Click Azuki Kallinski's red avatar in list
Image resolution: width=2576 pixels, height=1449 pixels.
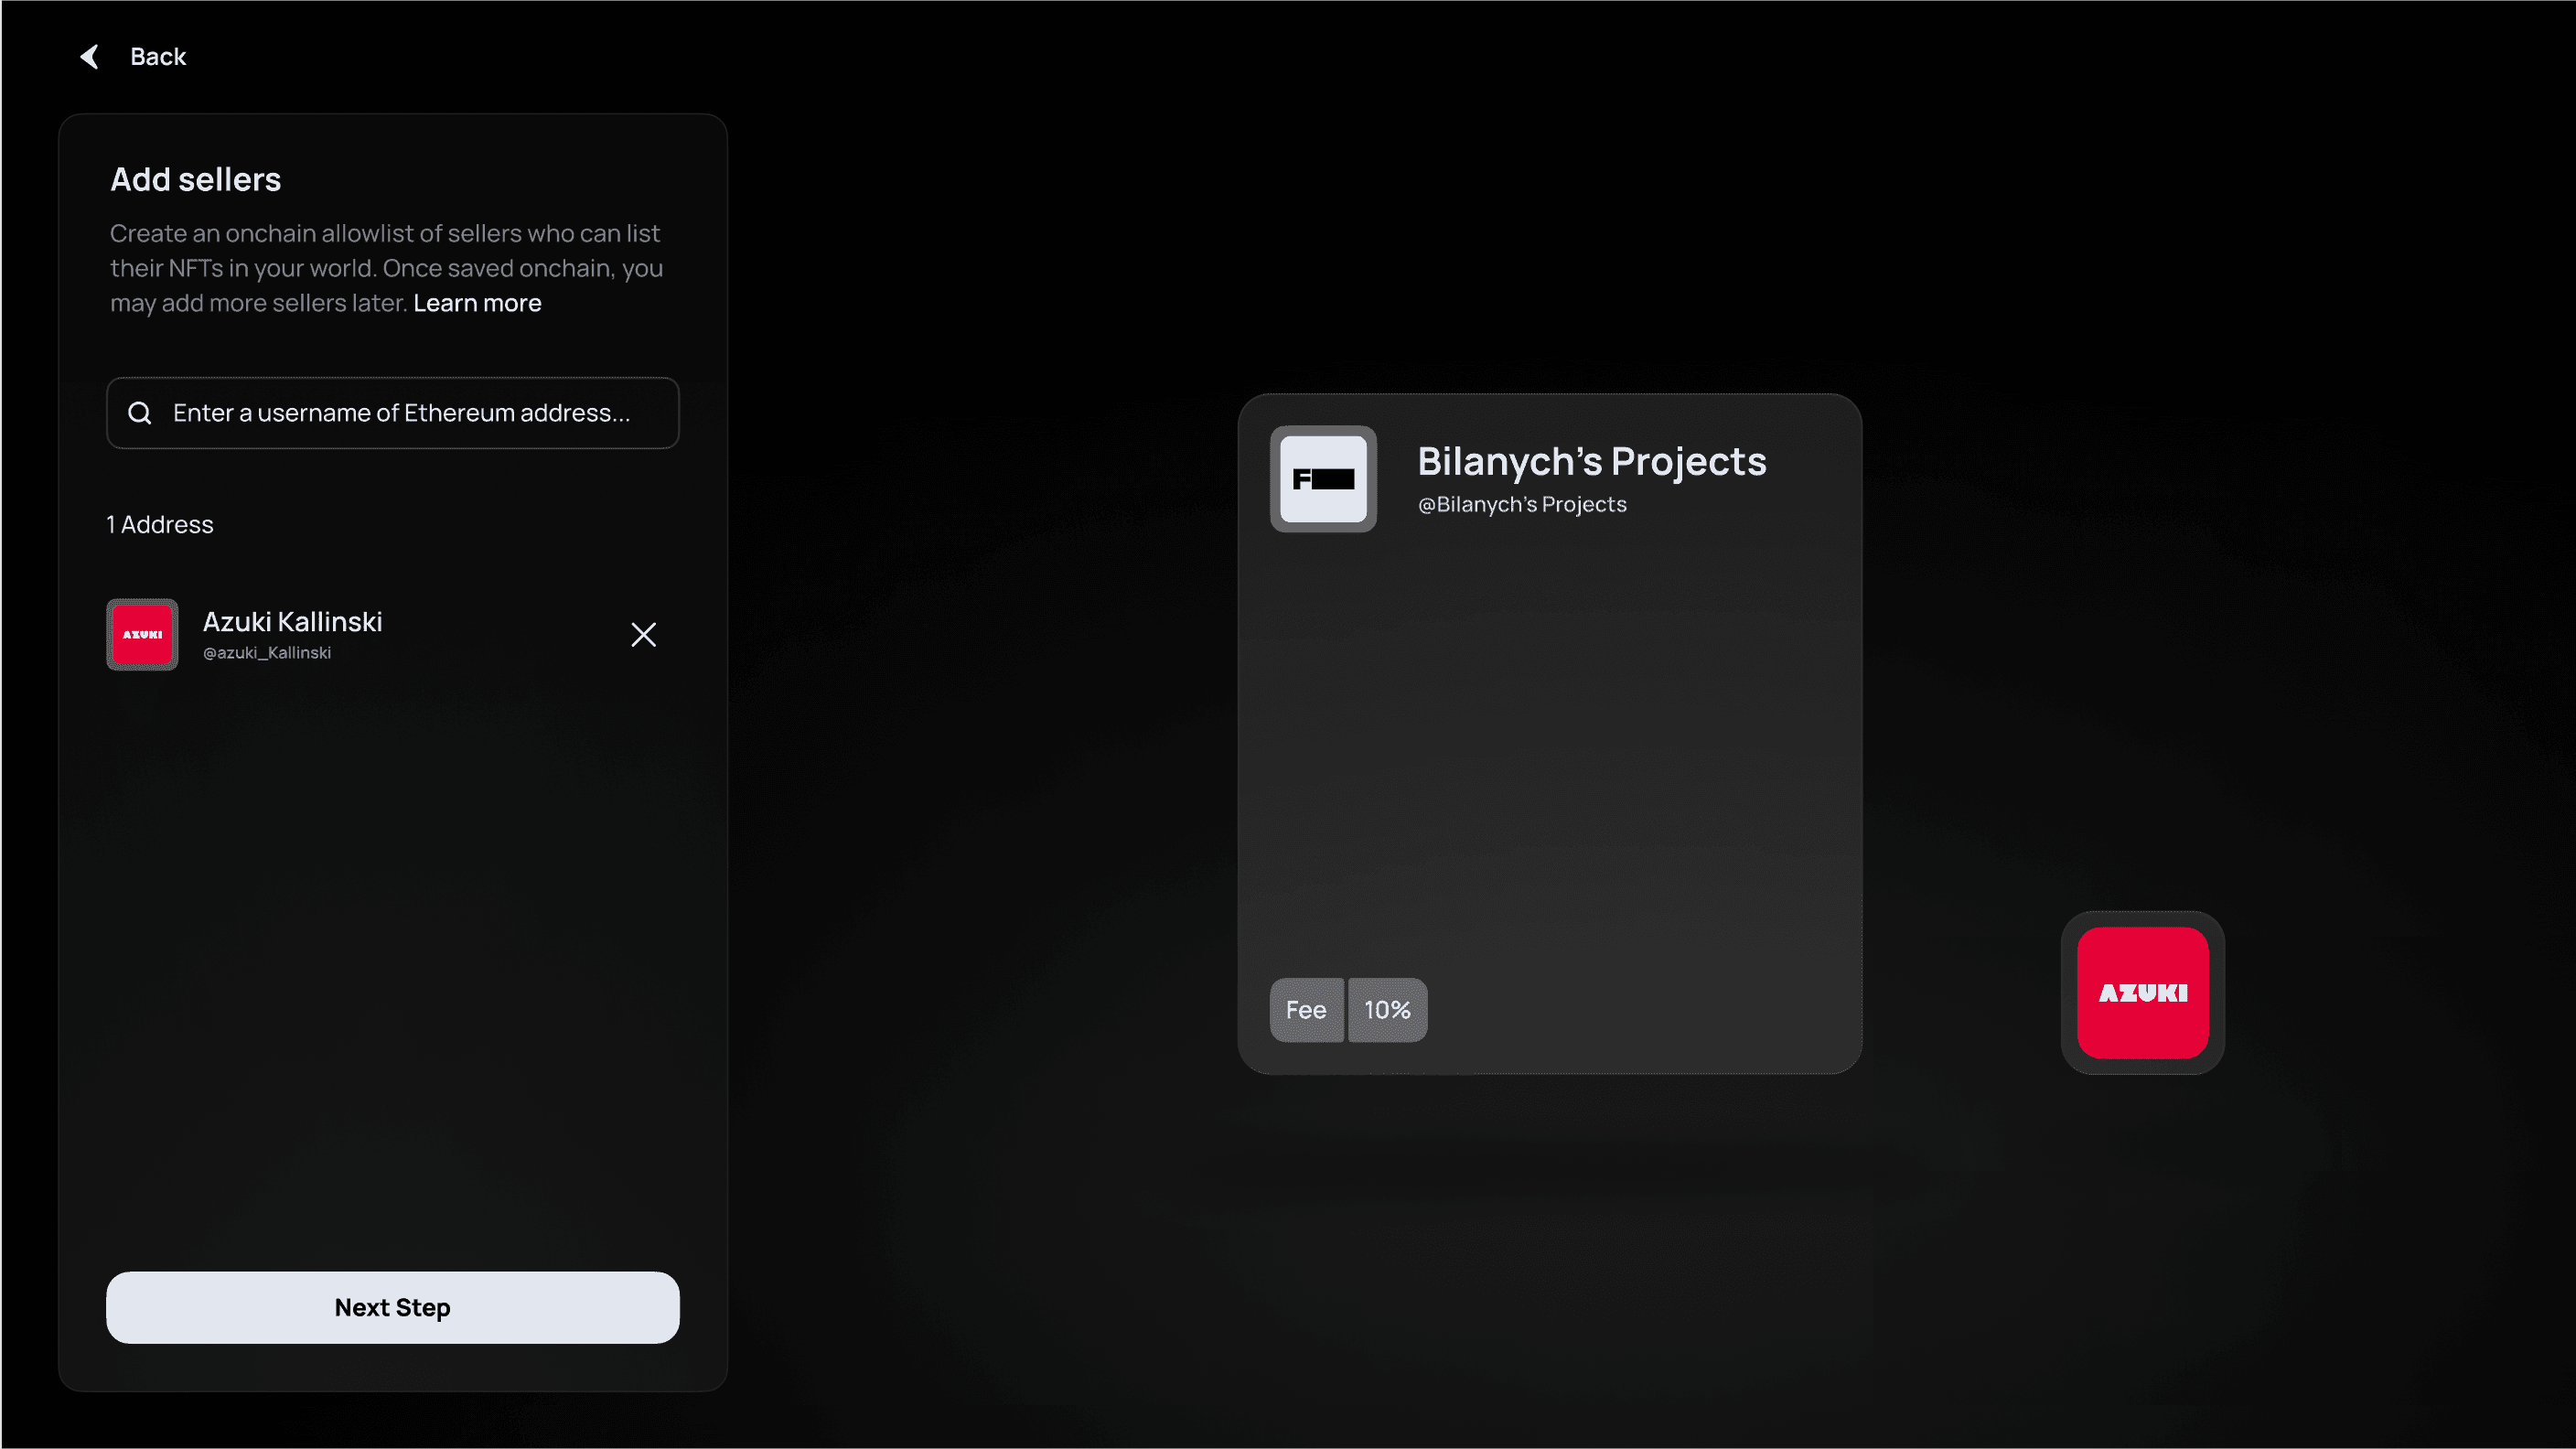point(142,635)
